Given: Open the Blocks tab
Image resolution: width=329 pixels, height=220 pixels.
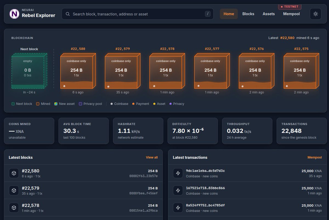Looking at the screenshot, I should tap(248, 14).
